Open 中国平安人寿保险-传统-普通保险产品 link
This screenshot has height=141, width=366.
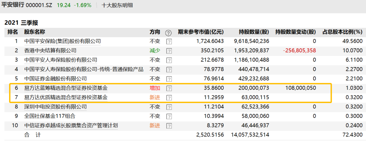click(84, 69)
